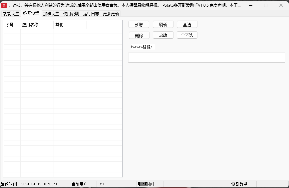Open the 更多更新 tab
289x188 pixels.
pyautogui.click(x=111, y=14)
